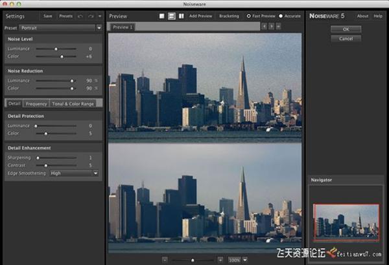Click the undo arrow in Settings header
The height and width of the screenshot is (265, 389).
(81, 16)
